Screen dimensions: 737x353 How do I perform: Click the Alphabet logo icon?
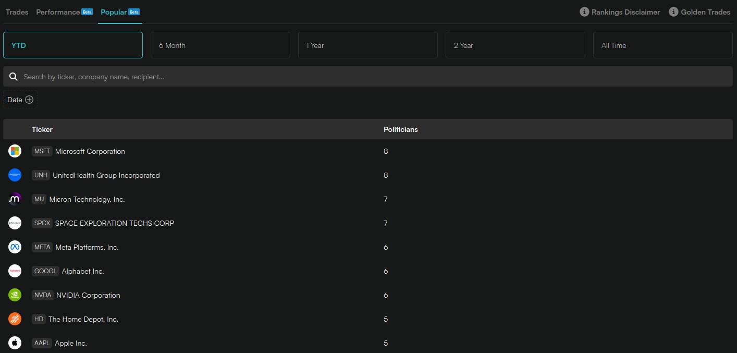tap(15, 271)
